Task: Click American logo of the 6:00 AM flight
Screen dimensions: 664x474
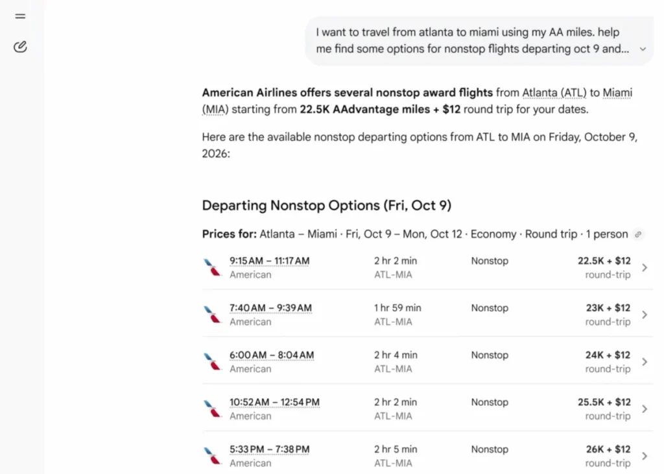Action: [x=212, y=362]
